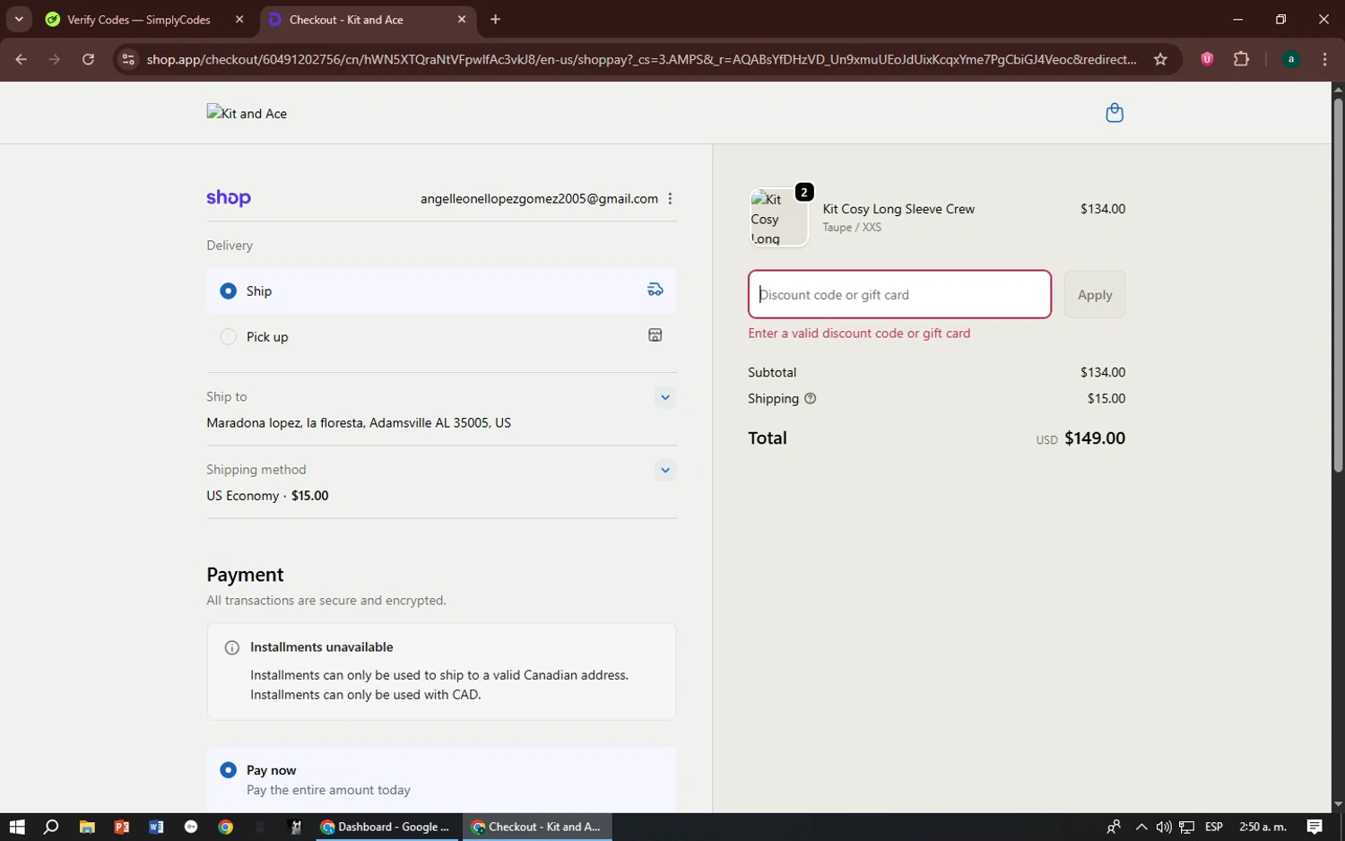Launch Word from taskbar
Viewport: 1345px width, 841px height.
tap(156, 827)
